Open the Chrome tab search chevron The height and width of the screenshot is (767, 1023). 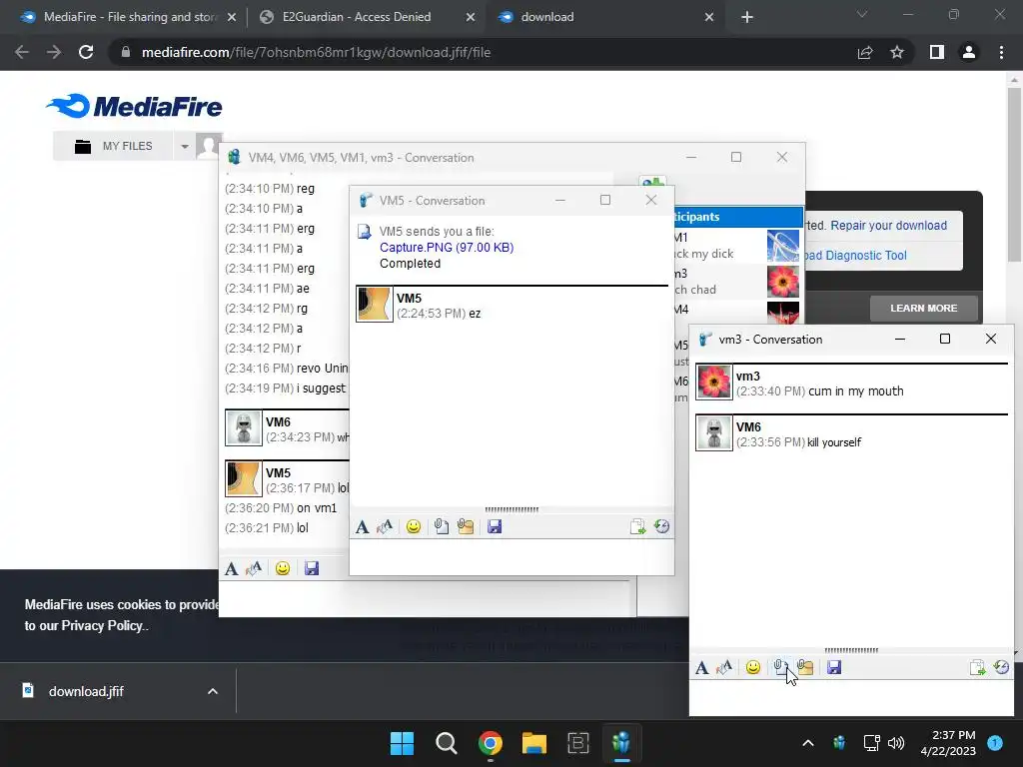tap(862, 14)
